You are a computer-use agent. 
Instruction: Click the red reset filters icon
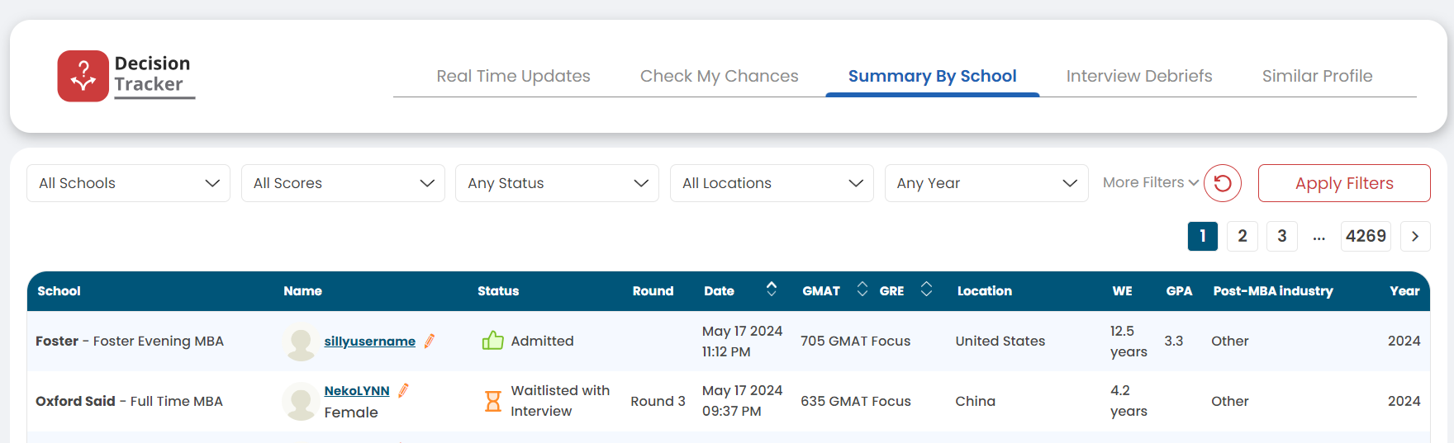tap(1222, 183)
